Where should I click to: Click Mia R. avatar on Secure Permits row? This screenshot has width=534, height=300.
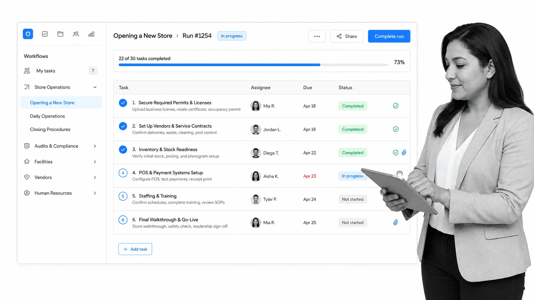click(x=256, y=106)
